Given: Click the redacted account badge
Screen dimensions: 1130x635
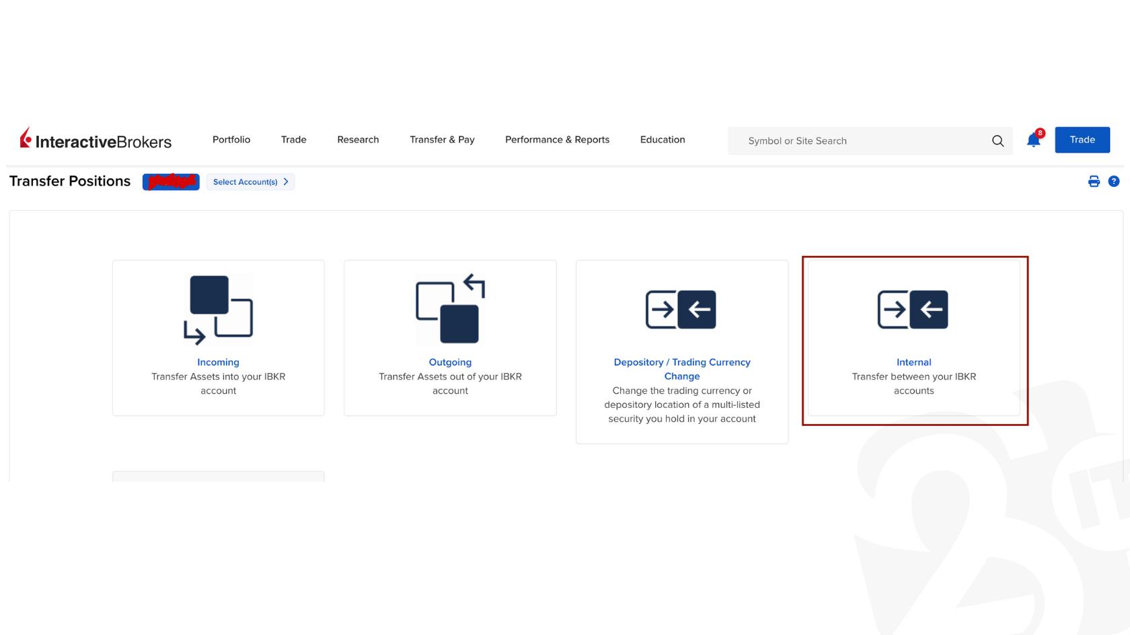Looking at the screenshot, I should click(171, 182).
